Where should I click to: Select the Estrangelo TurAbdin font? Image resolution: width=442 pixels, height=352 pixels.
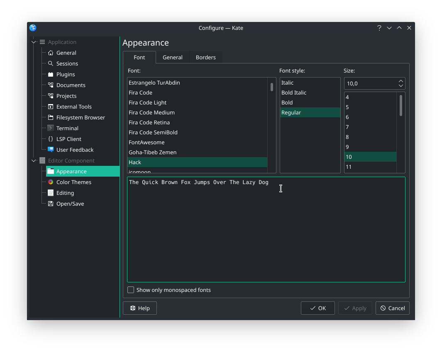click(x=197, y=83)
